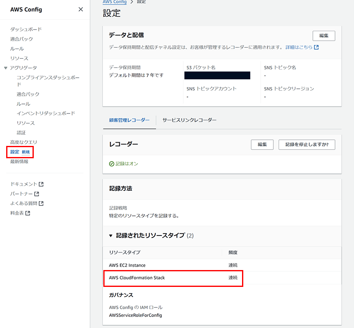Click the 特定のリソースタイプを記録する。 text
This screenshot has height=328, width=354.
(x=144, y=216)
